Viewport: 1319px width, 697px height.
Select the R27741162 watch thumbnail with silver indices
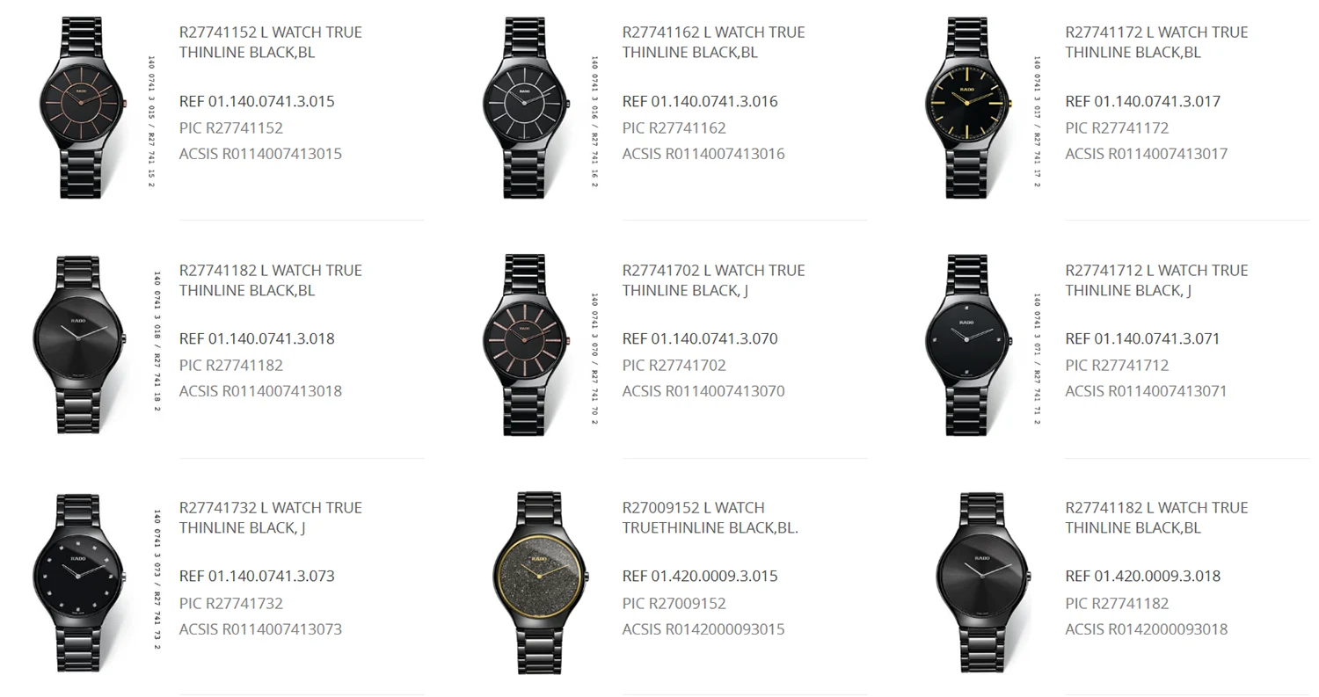click(x=526, y=107)
